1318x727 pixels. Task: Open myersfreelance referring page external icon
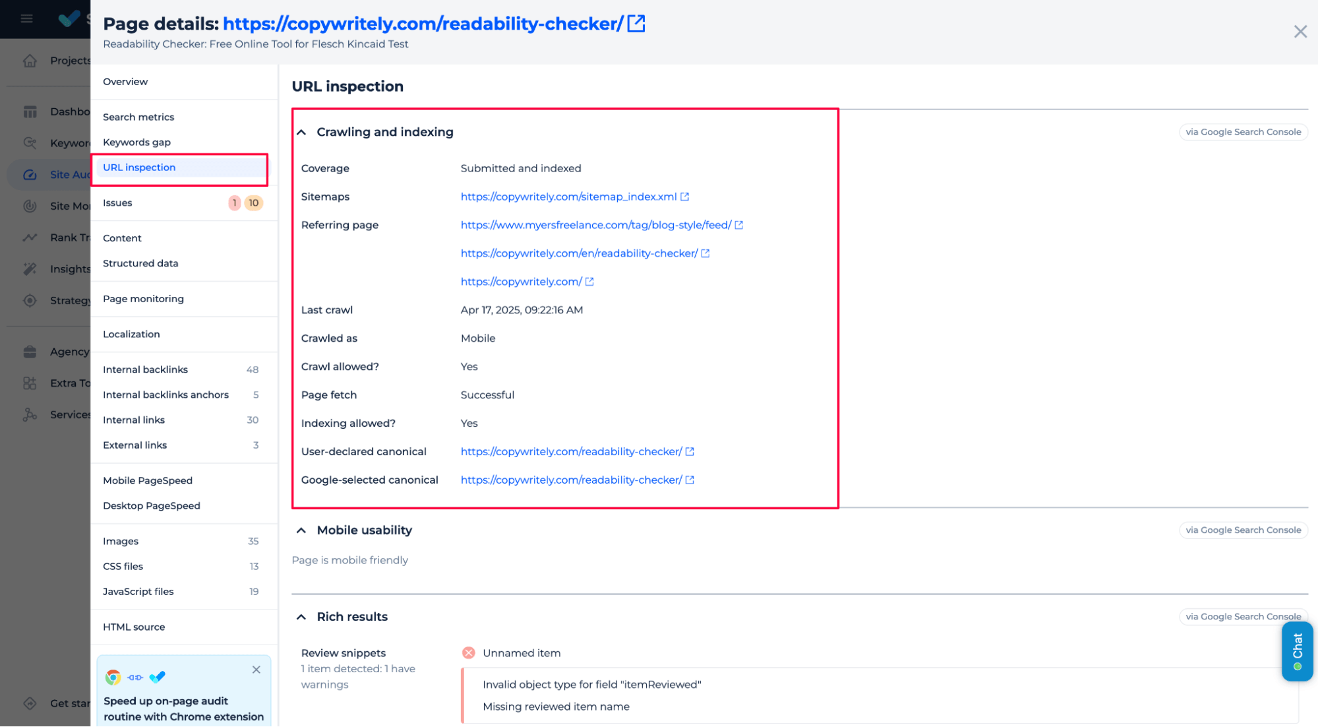pos(738,225)
